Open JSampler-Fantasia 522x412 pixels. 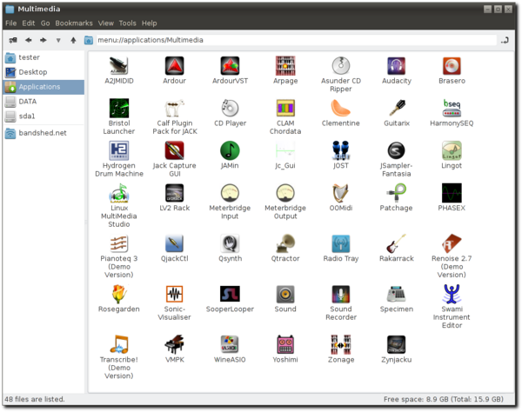pos(396,150)
